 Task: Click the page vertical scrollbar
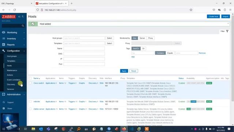tap(233, 58)
